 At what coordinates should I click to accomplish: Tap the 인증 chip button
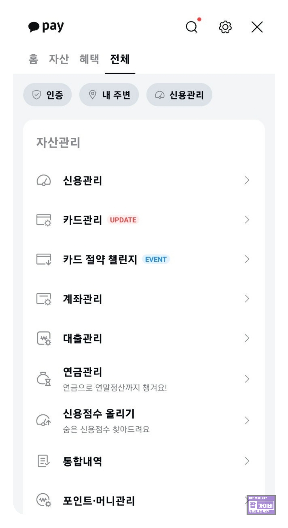pyautogui.click(x=47, y=95)
